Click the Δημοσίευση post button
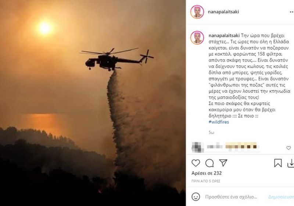The image size is (294, 206). 281,197
